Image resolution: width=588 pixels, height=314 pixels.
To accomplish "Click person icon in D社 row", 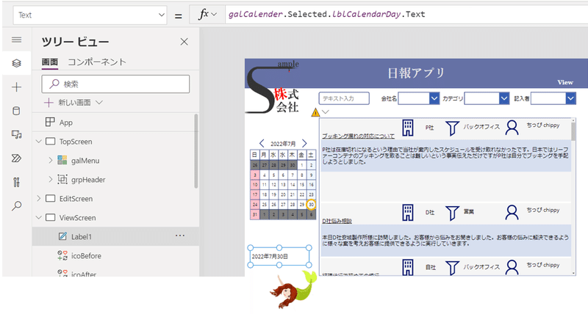I will [512, 213].
